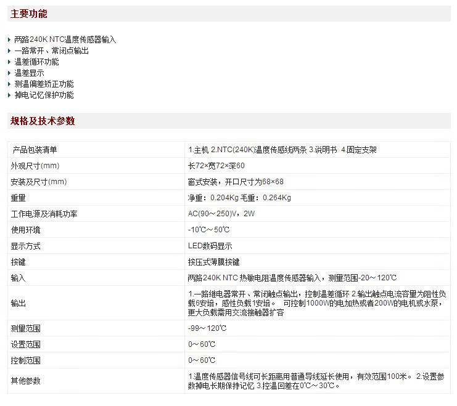
Task: Click the arrow bullet beside 掉电记忆保护功能
Action: click(x=9, y=95)
